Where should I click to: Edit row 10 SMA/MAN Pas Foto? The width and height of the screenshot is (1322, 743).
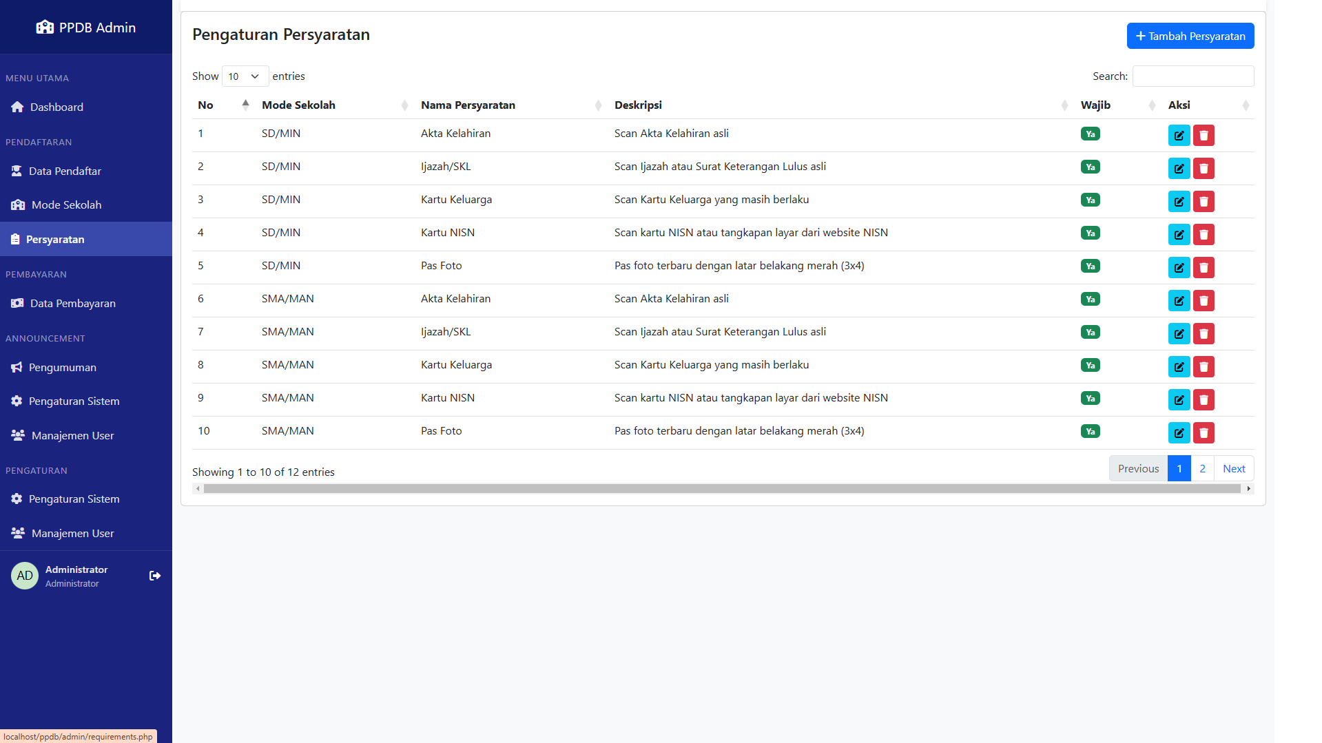coord(1179,433)
